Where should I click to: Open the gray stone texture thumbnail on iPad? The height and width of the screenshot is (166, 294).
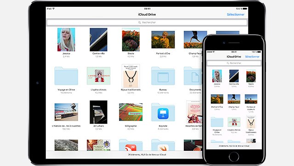point(66,145)
